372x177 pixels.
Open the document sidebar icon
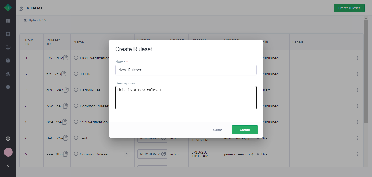8,60
